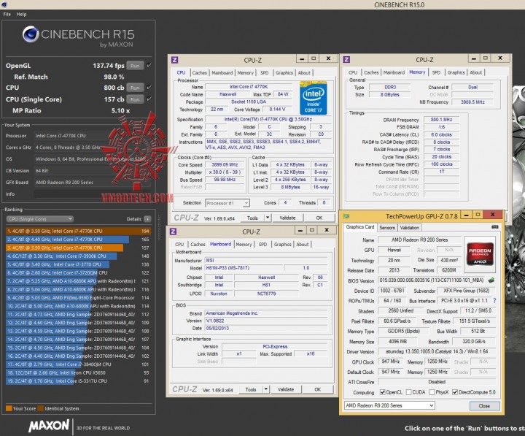525x436 pixels.
Task: Open the AMD Radeon R9 200 Series GPU selector
Action: click(389, 405)
